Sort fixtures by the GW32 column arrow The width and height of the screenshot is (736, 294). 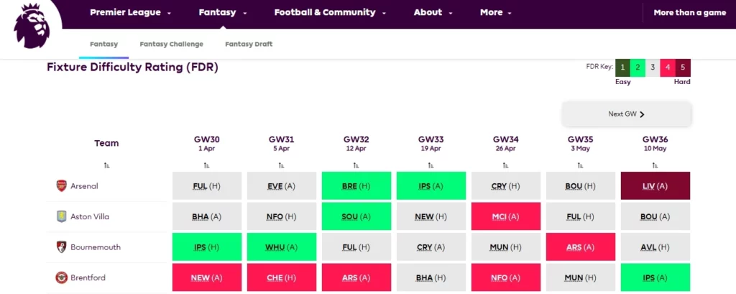[x=356, y=165]
